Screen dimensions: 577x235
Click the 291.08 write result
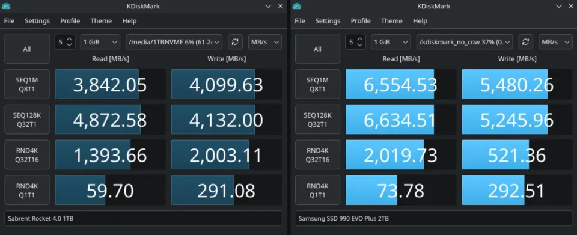(x=227, y=190)
